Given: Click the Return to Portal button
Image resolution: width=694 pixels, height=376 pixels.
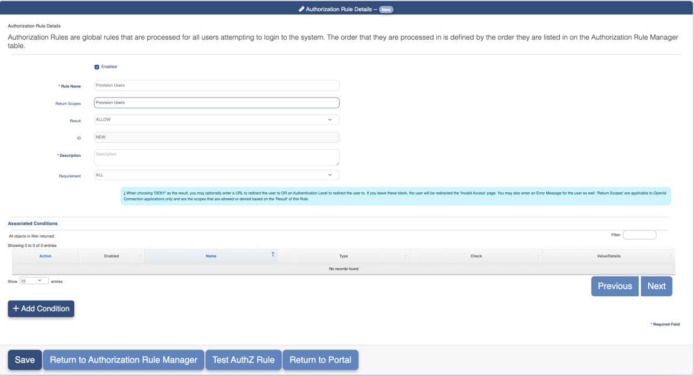Looking at the screenshot, I should point(320,360).
